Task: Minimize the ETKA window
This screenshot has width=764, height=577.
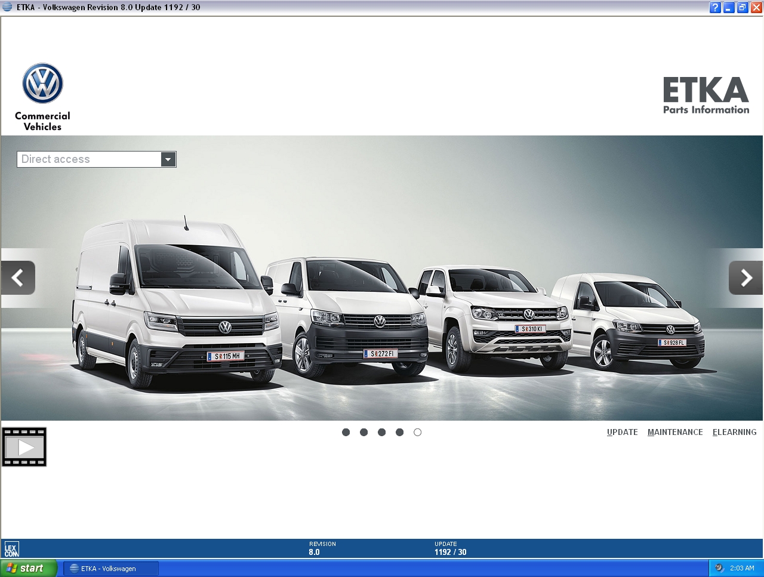Action: coord(729,8)
